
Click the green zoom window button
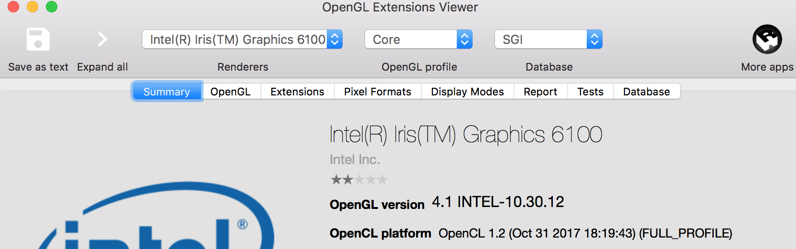tap(52, 7)
